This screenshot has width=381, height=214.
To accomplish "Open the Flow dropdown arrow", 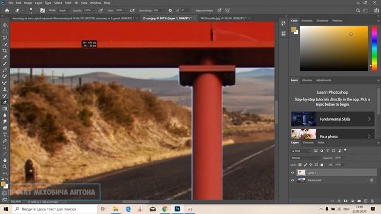I will (x=125, y=11).
